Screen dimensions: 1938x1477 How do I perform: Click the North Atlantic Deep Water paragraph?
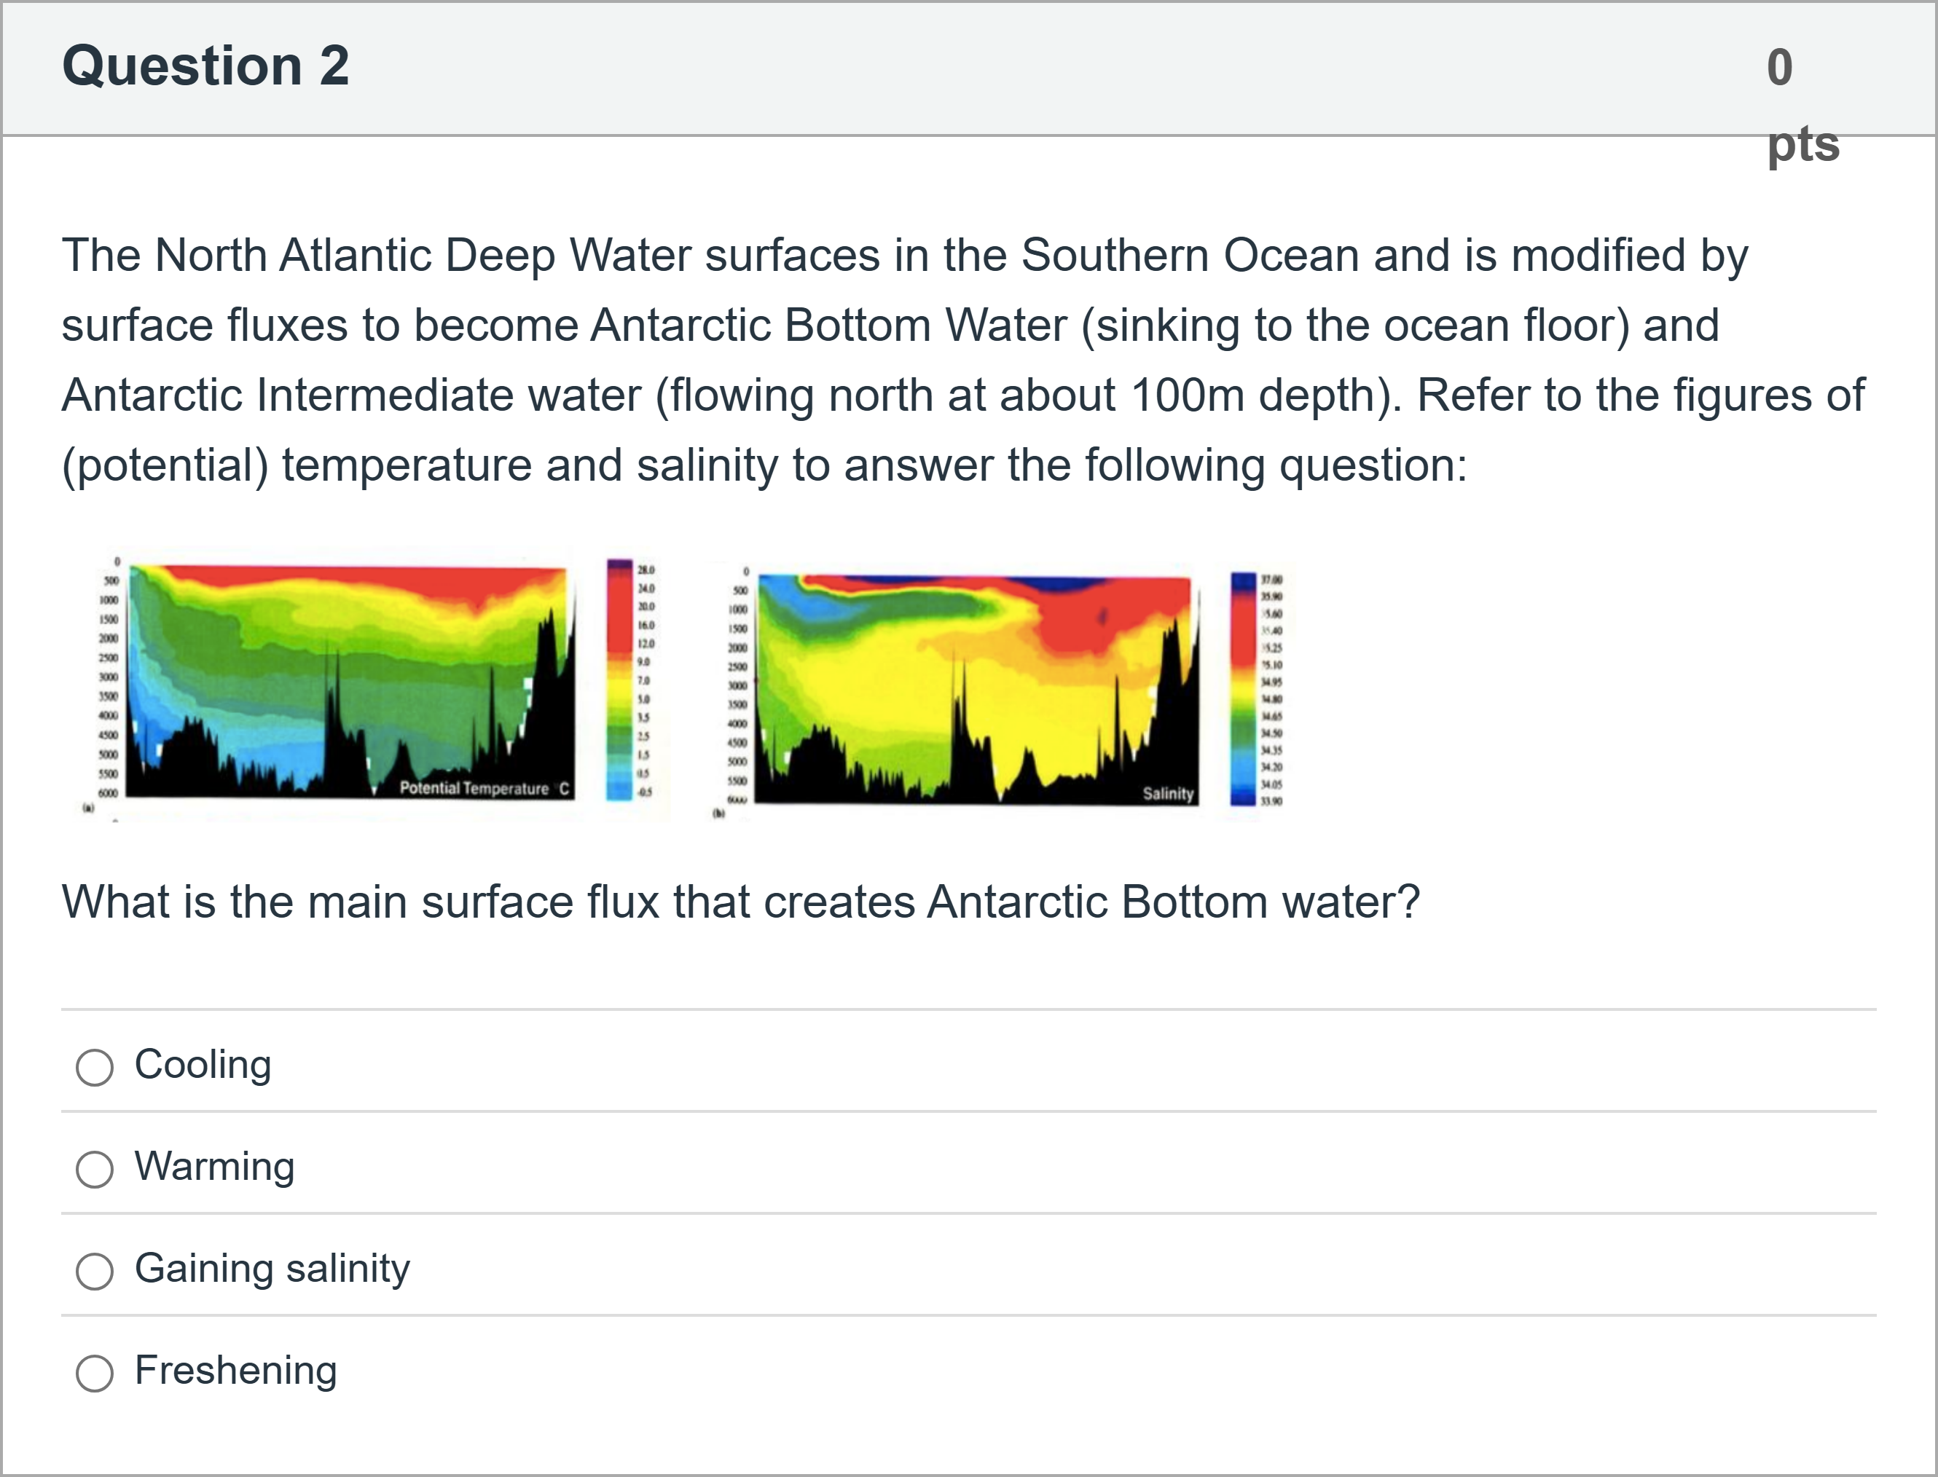(x=963, y=360)
